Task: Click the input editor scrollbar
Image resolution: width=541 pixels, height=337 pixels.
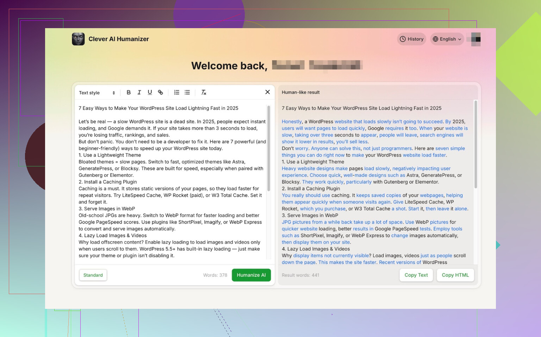Action: pos(268,148)
